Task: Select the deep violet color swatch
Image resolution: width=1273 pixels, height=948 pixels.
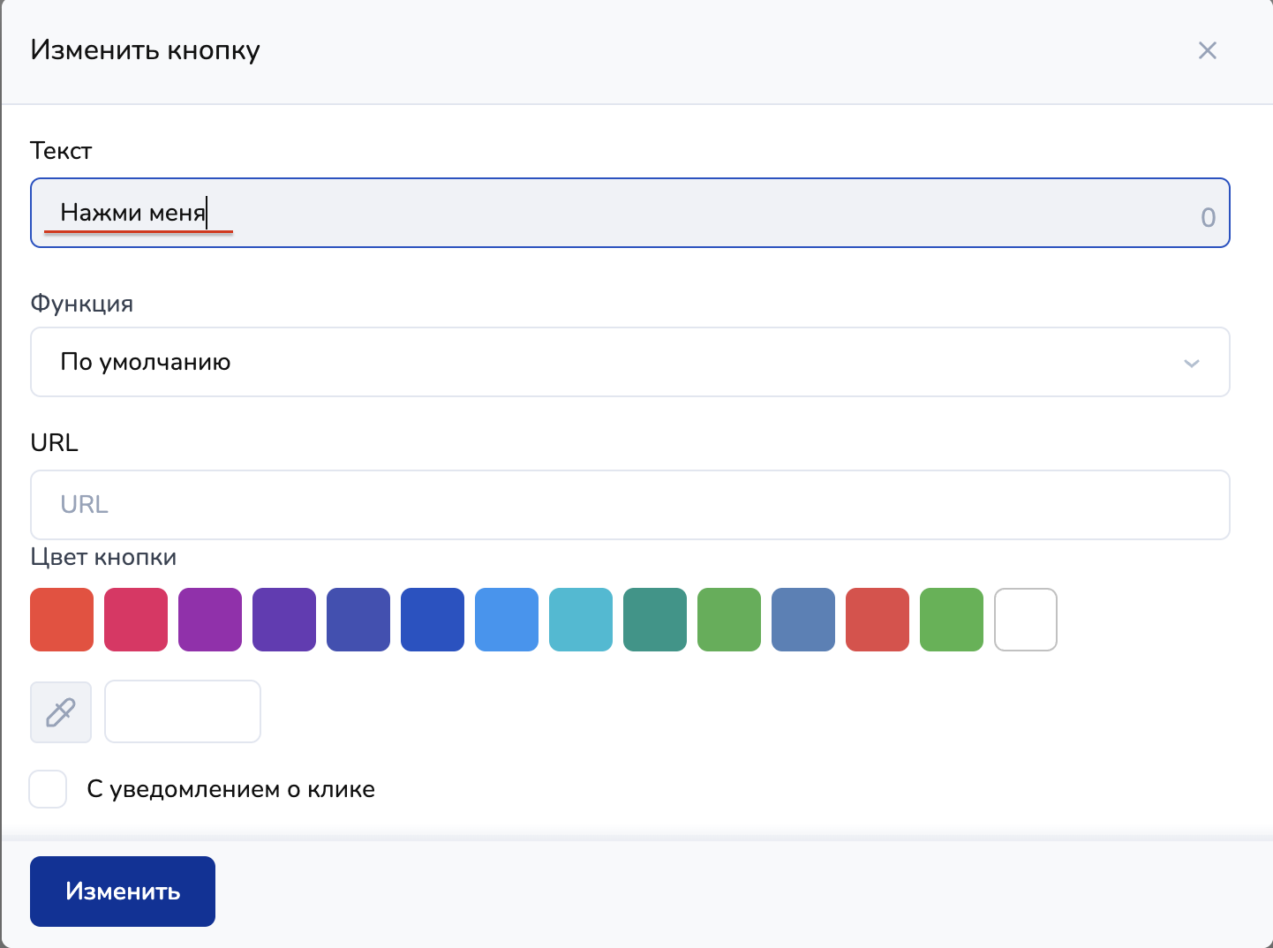Action: click(x=284, y=620)
